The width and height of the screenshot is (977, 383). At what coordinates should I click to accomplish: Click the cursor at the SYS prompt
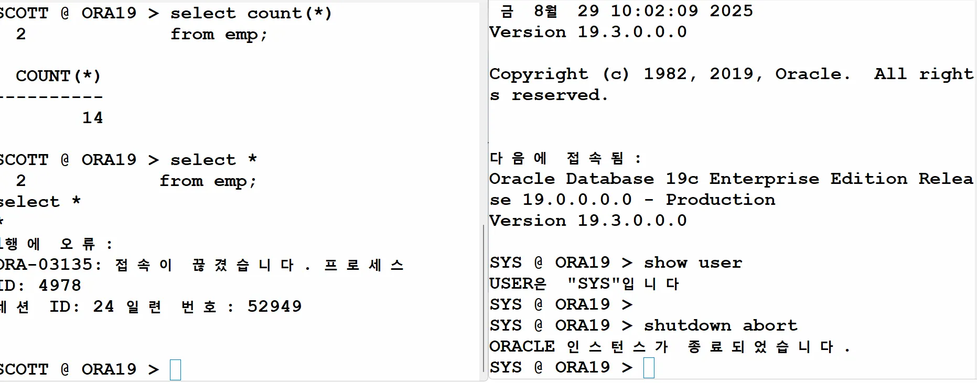[649, 368]
